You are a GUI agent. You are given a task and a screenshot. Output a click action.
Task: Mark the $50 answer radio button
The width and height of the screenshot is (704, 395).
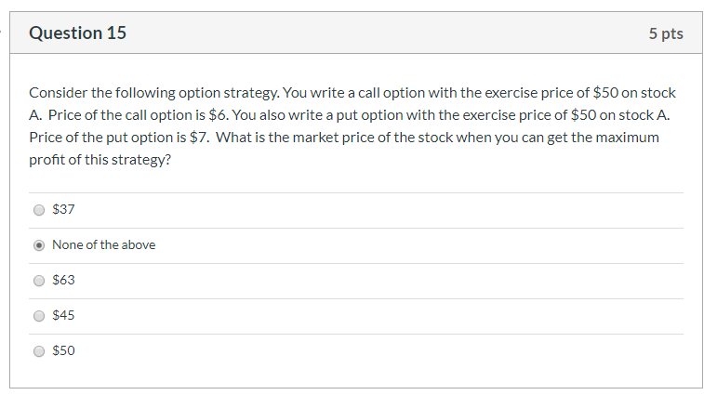point(39,351)
